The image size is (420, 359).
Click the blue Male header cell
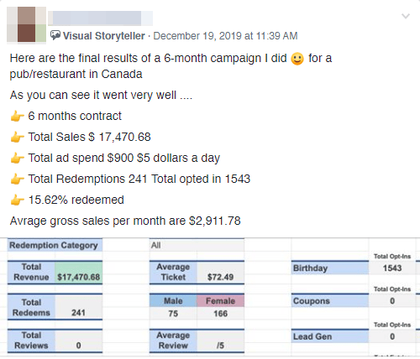173,301
